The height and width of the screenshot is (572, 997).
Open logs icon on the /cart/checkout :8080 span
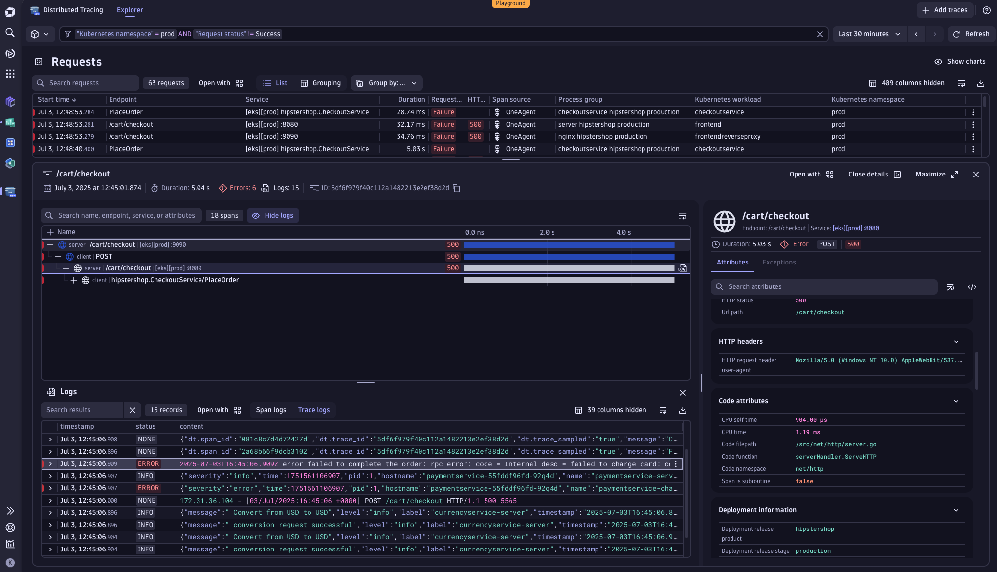pos(682,268)
